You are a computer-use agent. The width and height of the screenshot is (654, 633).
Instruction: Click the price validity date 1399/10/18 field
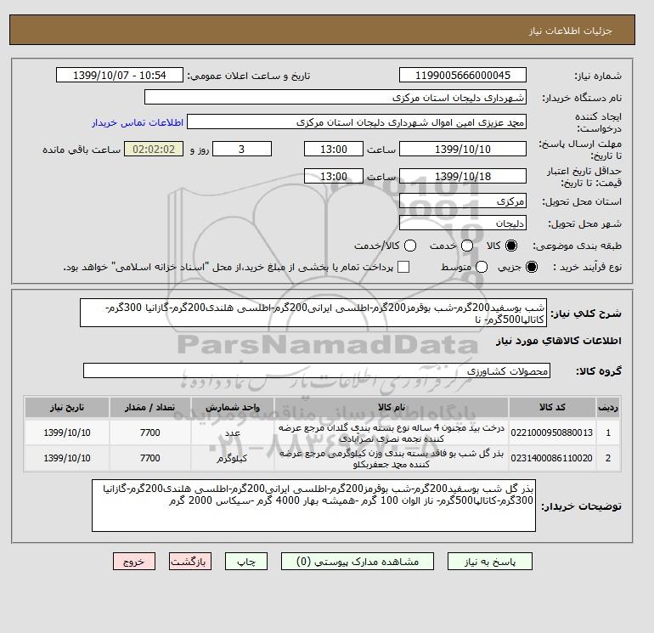(463, 176)
